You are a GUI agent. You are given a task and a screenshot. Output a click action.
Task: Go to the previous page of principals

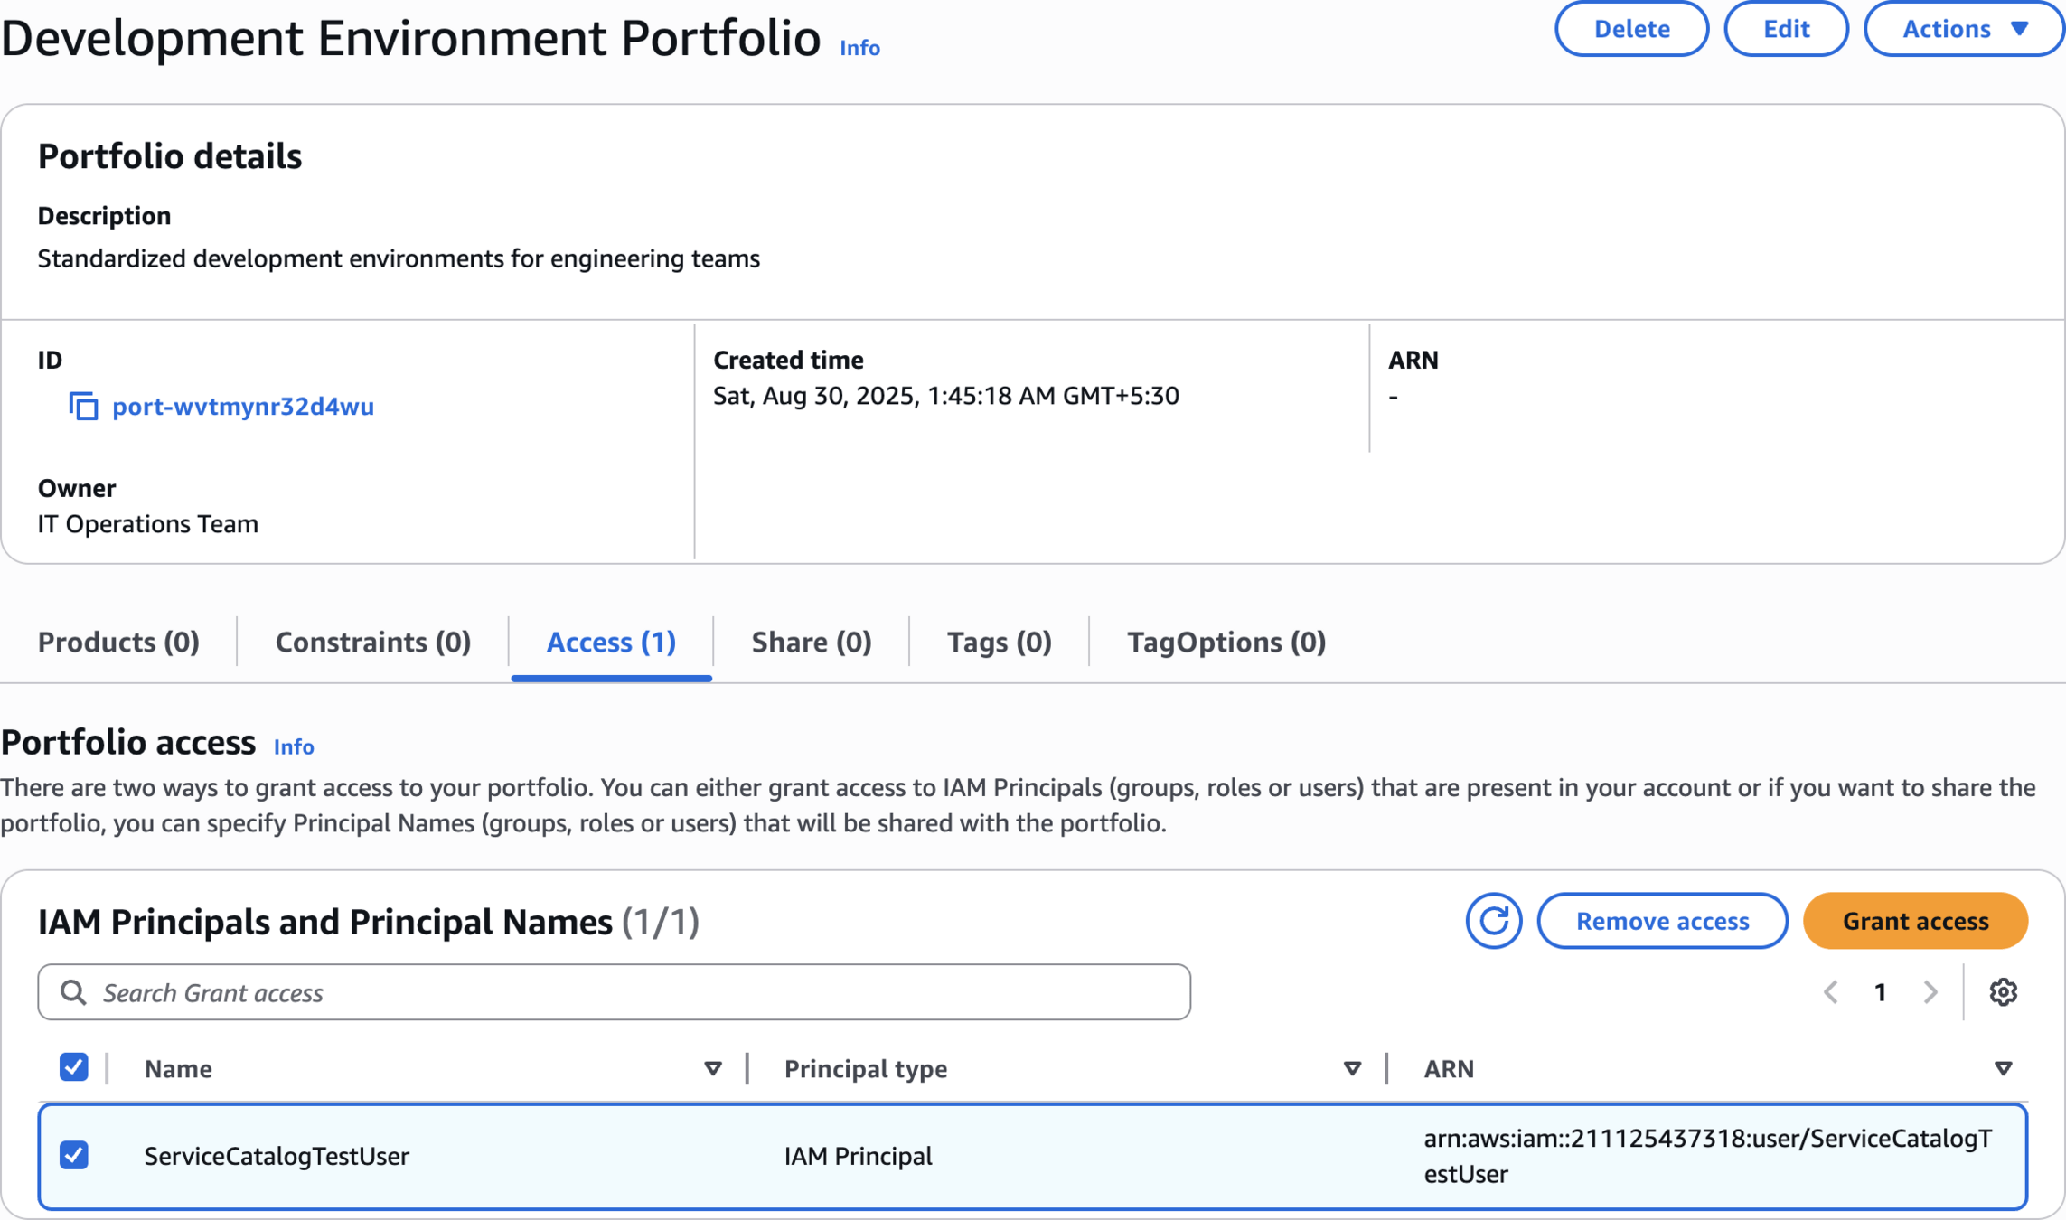(1831, 992)
